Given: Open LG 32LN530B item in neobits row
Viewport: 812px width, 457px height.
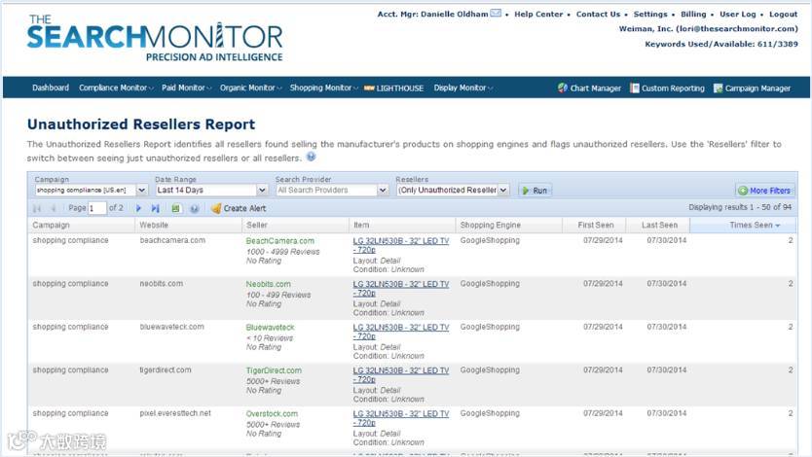Looking at the screenshot, I should click(401, 289).
